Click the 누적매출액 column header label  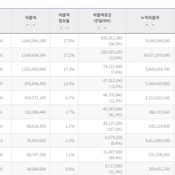(x=150, y=18)
